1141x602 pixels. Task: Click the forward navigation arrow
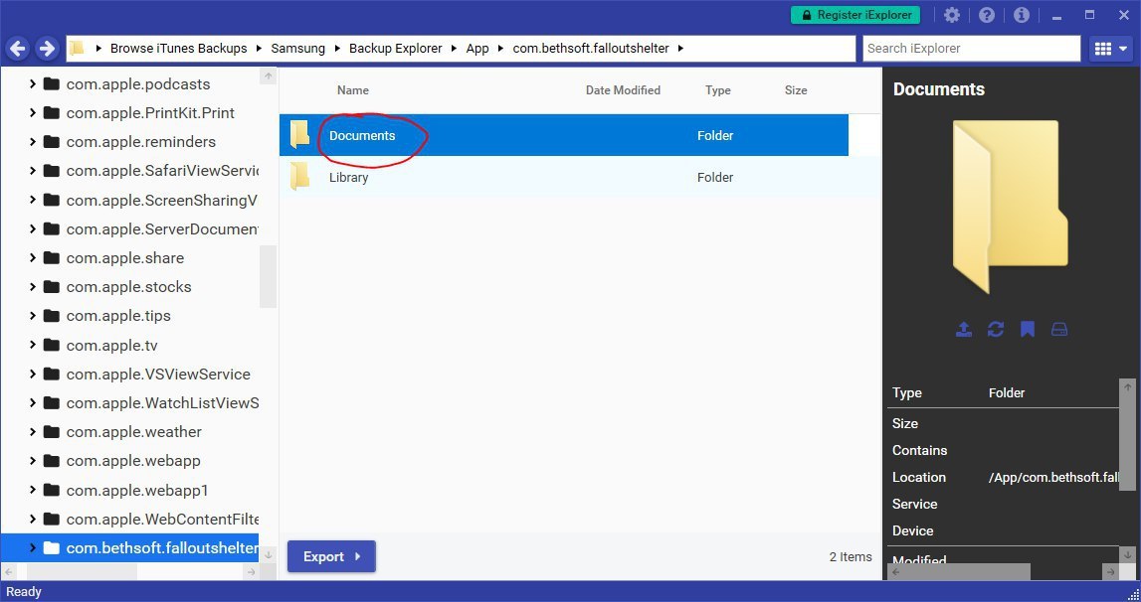(47, 49)
